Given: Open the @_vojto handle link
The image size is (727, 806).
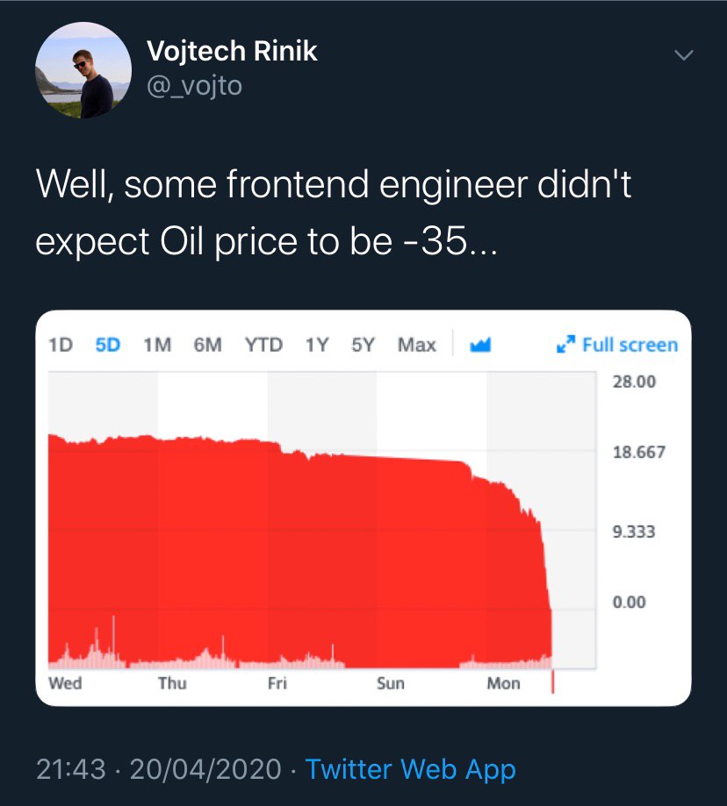Looking at the screenshot, I should point(194,86).
